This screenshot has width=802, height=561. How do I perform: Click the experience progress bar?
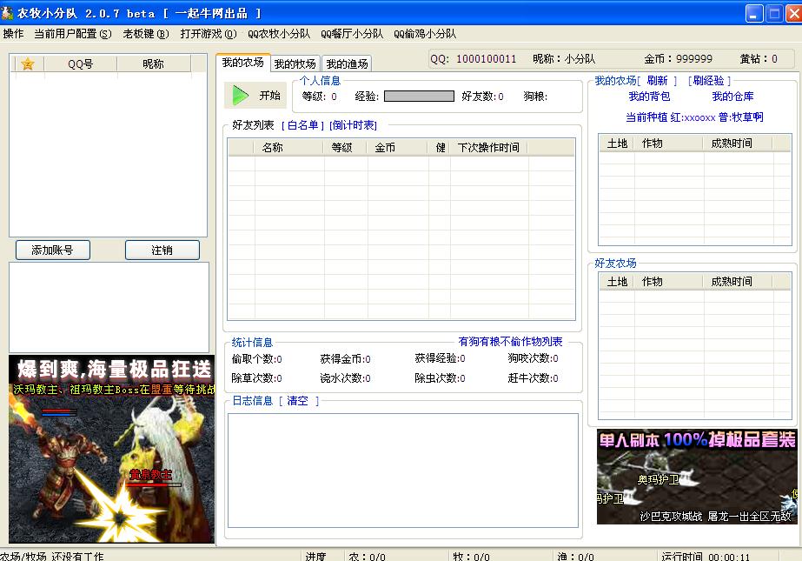tap(419, 97)
